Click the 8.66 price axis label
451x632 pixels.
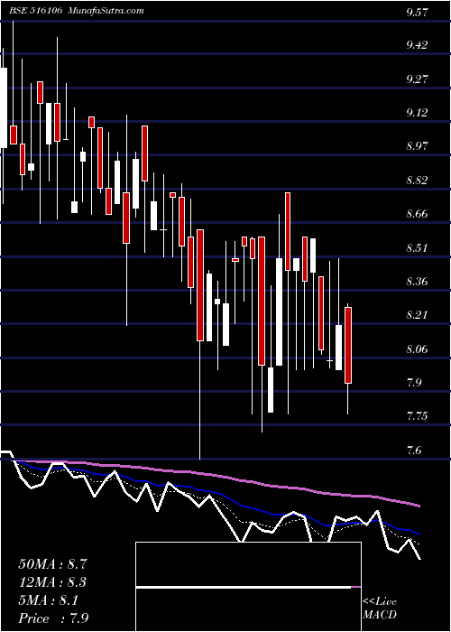(x=417, y=213)
